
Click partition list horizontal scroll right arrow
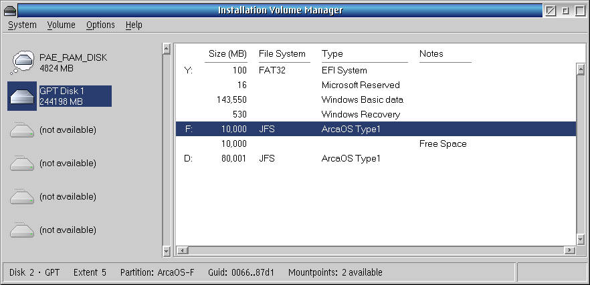pos(570,250)
